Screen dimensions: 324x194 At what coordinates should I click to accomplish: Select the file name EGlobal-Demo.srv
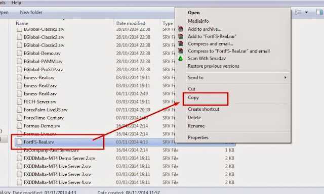coord(42,53)
